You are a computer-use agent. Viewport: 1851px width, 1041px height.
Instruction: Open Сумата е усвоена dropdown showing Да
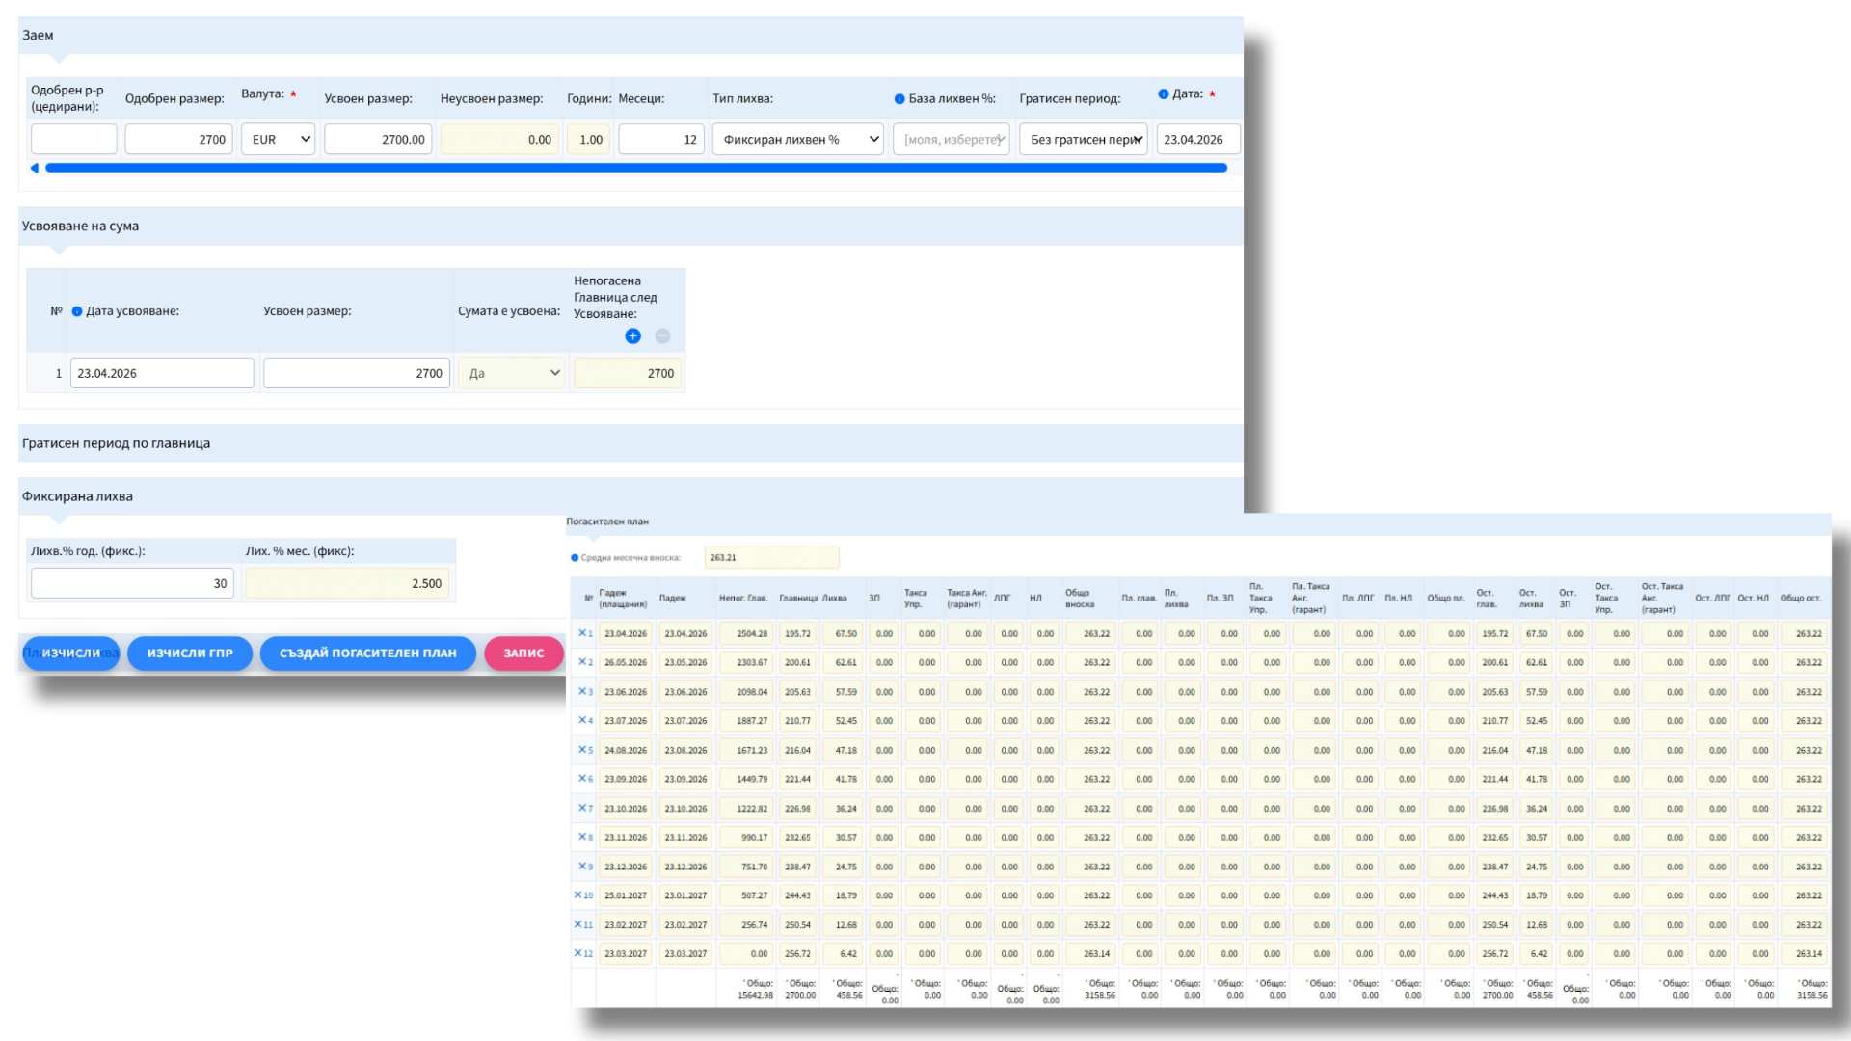(511, 373)
